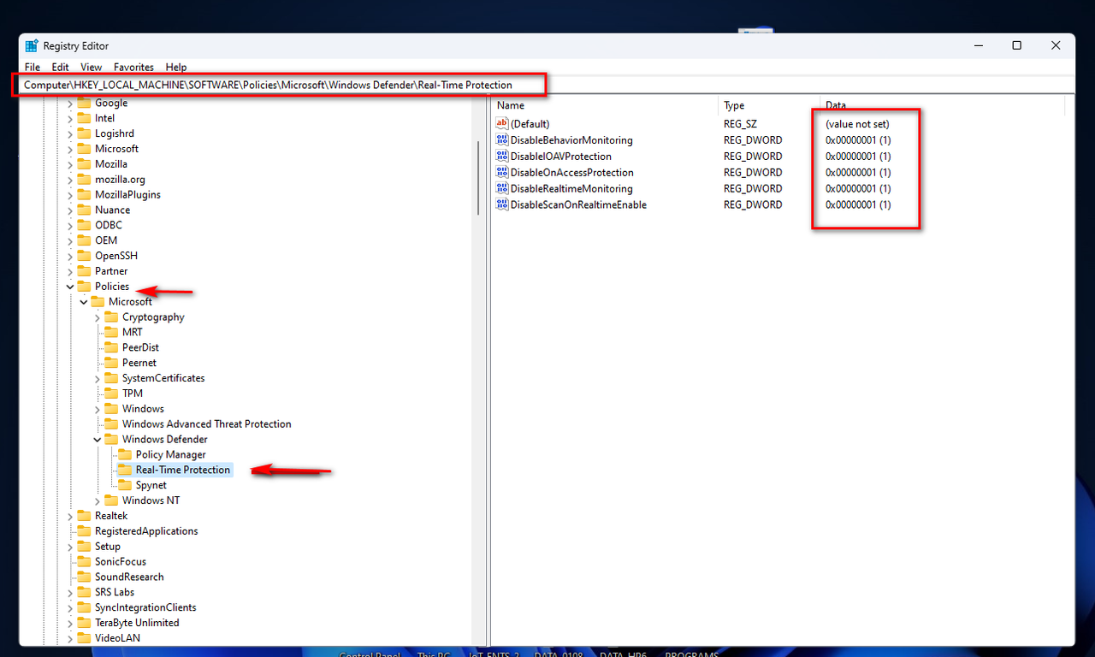Select the DisableScanOnRealtimeEnable value name
The height and width of the screenshot is (657, 1095).
[x=578, y=205]
